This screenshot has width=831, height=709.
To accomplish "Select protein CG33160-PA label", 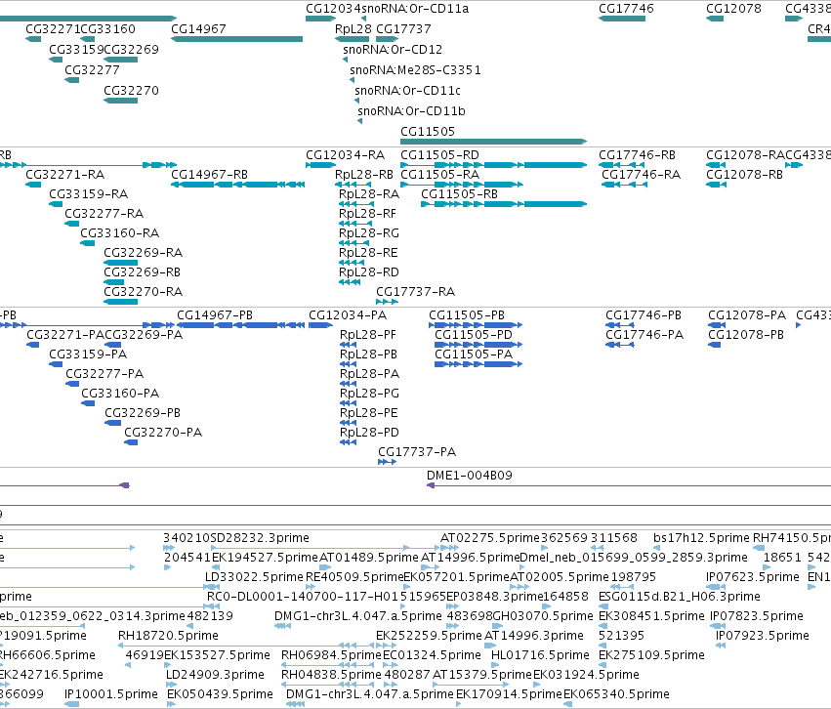I will 120,394.
